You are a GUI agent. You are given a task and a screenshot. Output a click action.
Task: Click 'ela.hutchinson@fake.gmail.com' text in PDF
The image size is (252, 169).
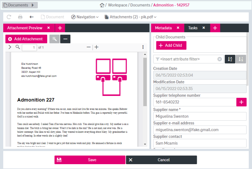click(39, 76)
